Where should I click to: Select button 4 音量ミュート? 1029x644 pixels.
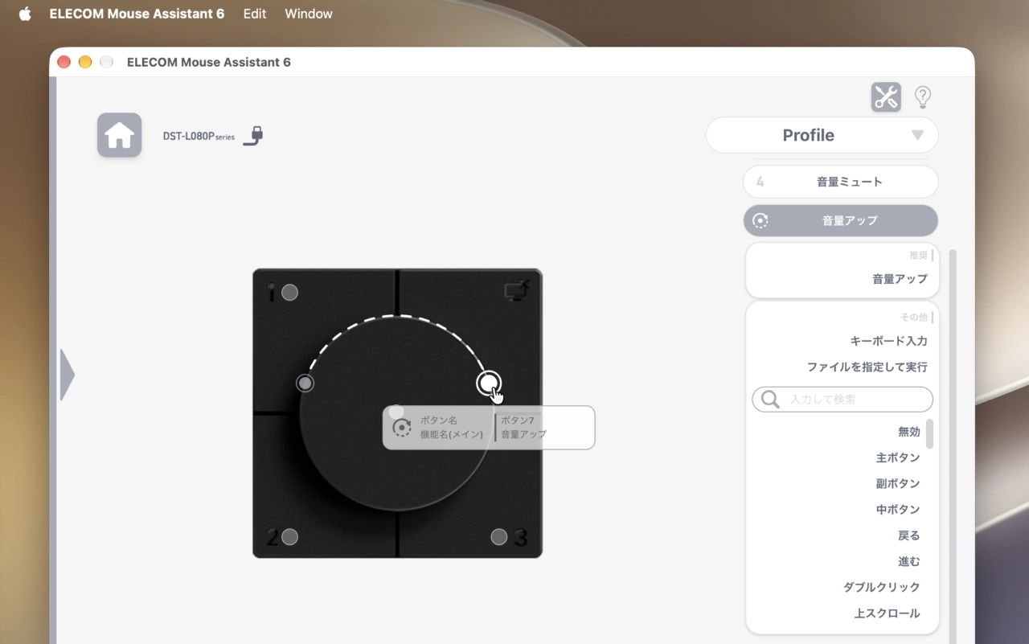841,182
